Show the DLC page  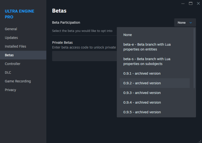tap(8, 72)
